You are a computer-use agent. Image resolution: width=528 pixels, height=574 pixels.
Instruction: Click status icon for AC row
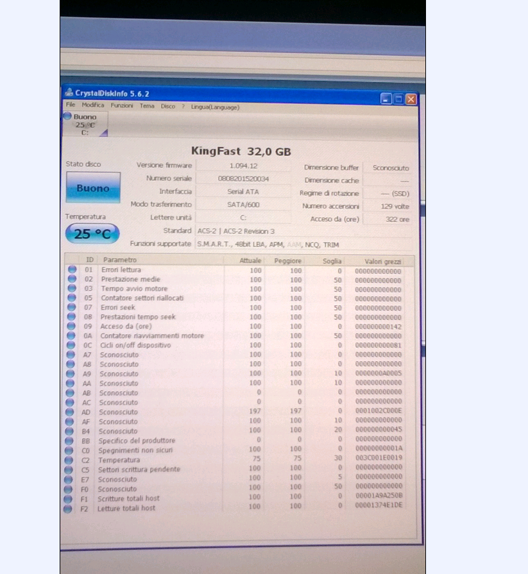[x=69, y=402]
